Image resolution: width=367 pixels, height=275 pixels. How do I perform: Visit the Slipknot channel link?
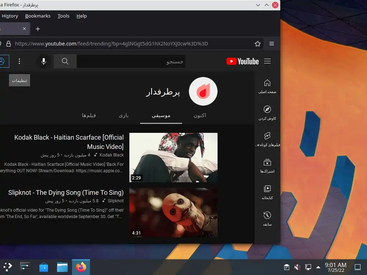click(116, 201)
